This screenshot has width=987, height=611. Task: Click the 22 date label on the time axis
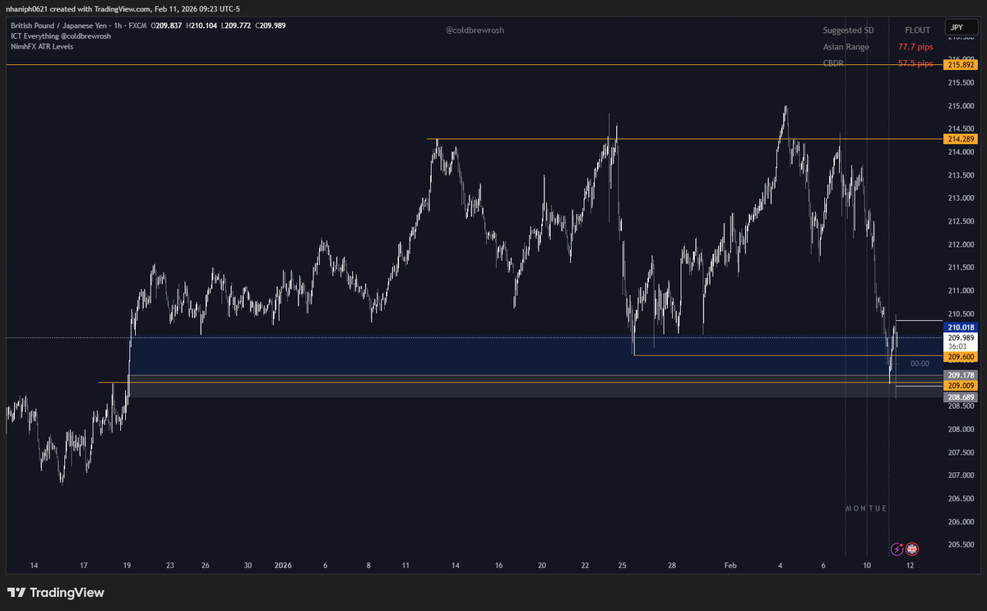tap(586, 566)
